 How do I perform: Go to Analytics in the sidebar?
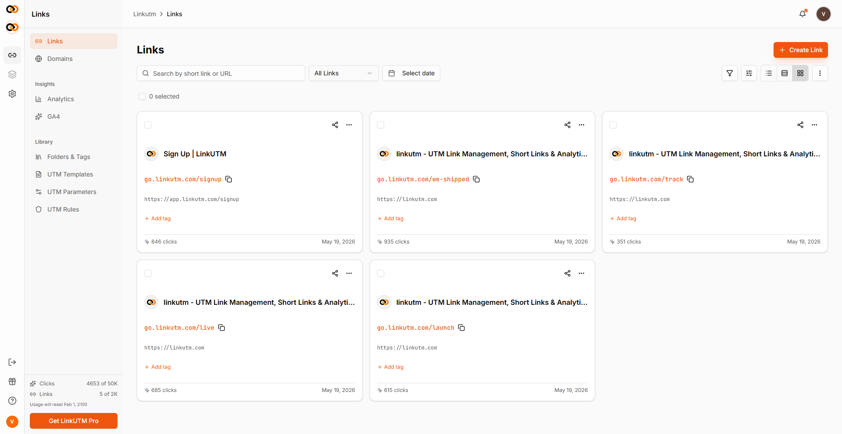[x=74, y=99]
